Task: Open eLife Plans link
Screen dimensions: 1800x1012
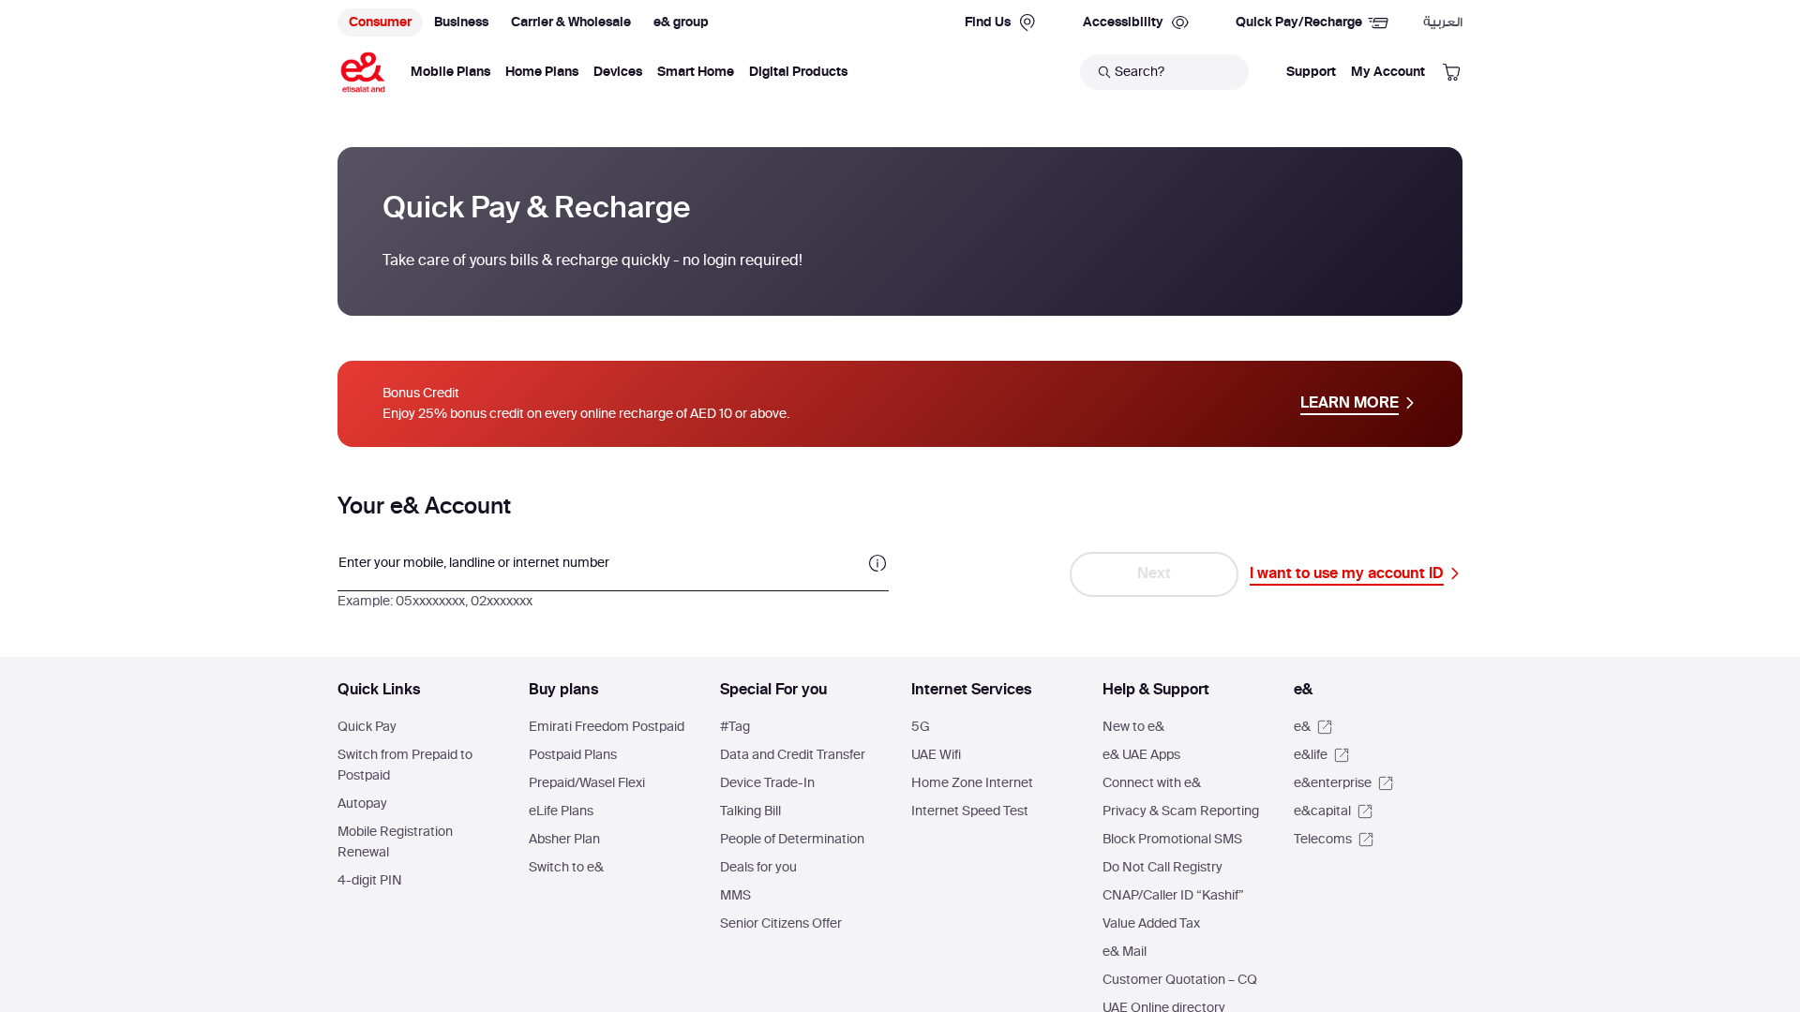Action: pyautogui.click(x=561, y=811)
